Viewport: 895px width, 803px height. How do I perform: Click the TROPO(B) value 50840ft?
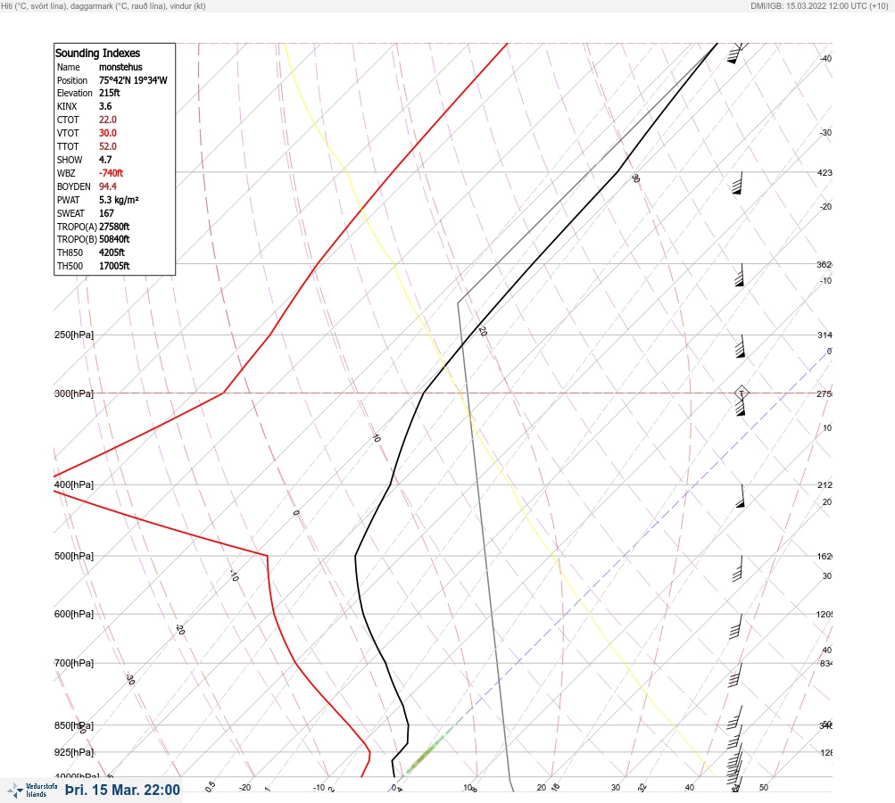114,239
